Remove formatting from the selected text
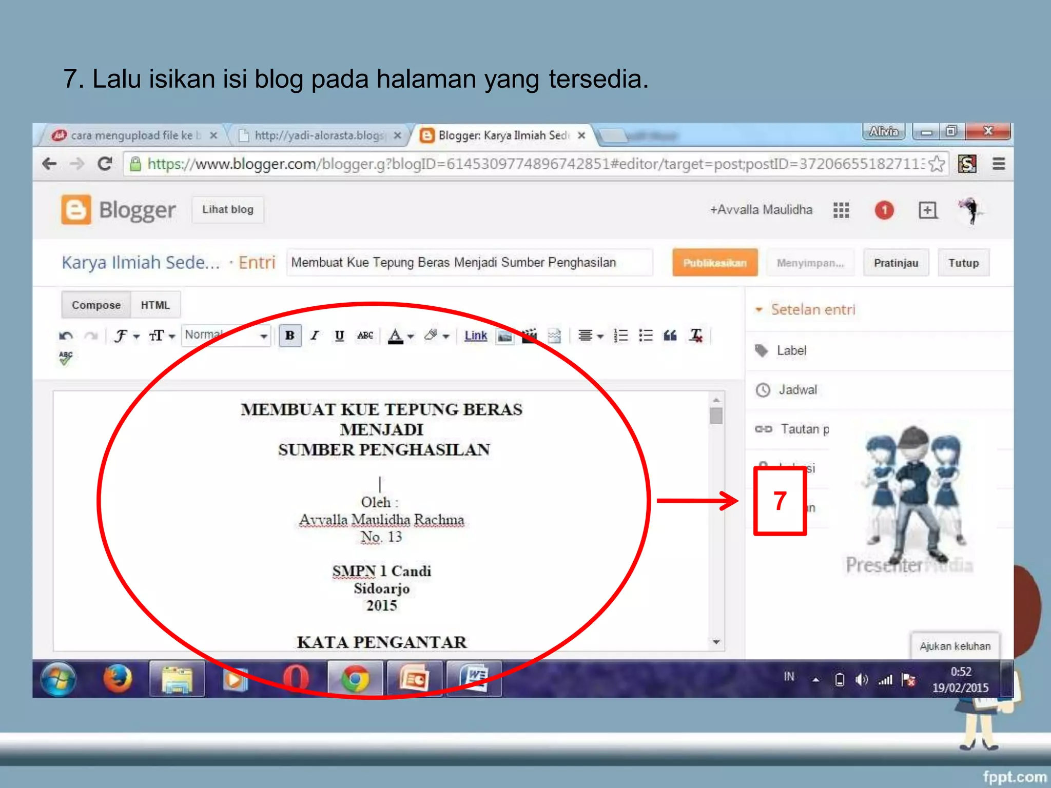Screen dimensions: 1051x788 click(x=696, y=336)
